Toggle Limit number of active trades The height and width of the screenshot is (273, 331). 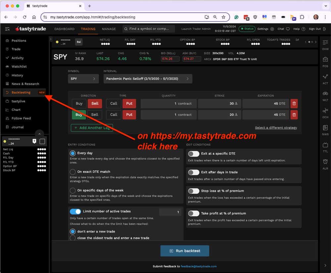coord(75,211)
